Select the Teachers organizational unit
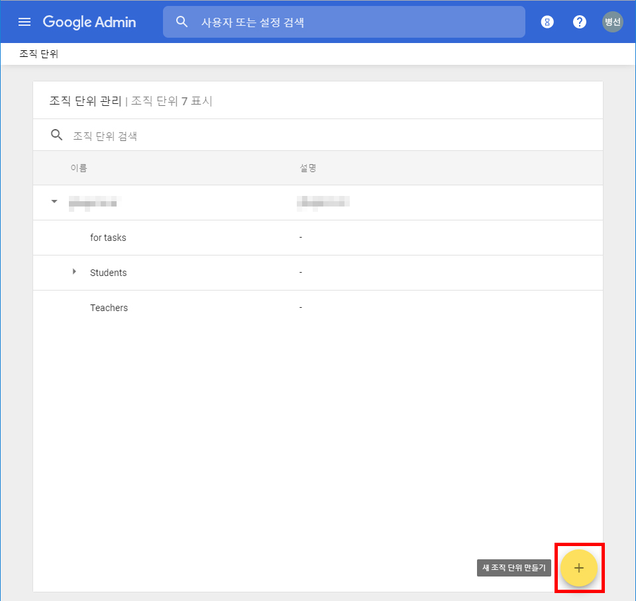Image resolution: width=636 pixels, height=601 pixels. 109,308
